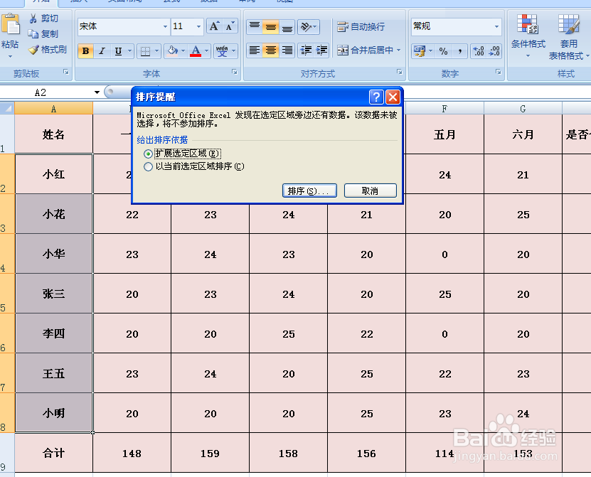Increase font size with the large A
Viewport: 591px width, 477px height.
click(214, 26)
